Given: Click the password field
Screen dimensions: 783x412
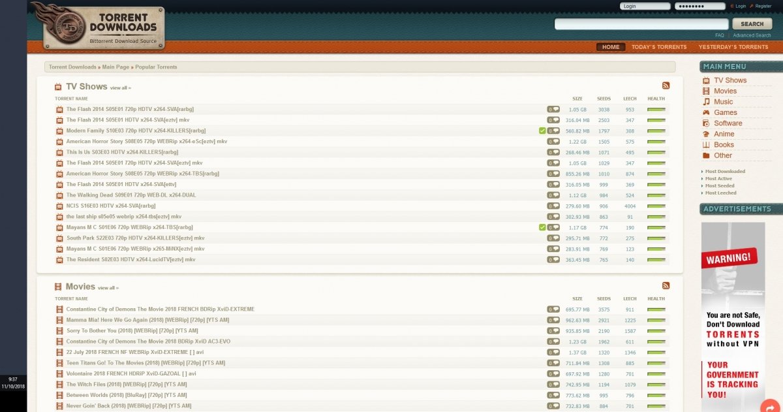Looking at the screenshot, I should [700, 6].
